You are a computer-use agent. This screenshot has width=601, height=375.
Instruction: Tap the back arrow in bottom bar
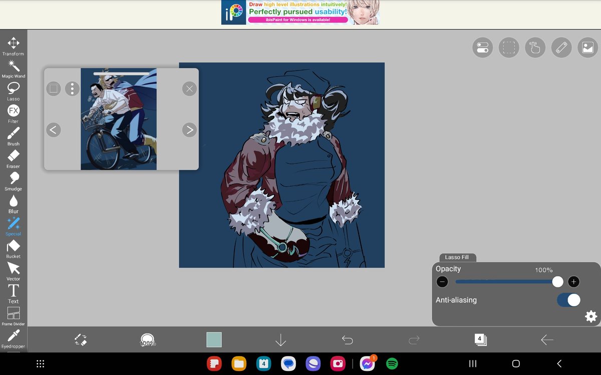(x=547, y=340)
